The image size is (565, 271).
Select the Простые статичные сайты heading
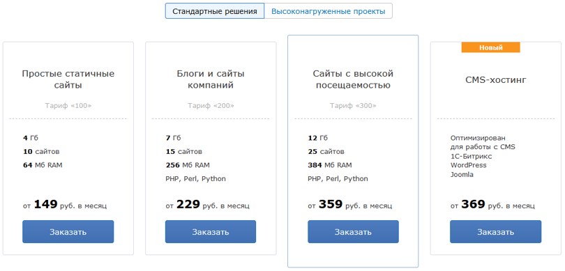click(x=68, y=79)
